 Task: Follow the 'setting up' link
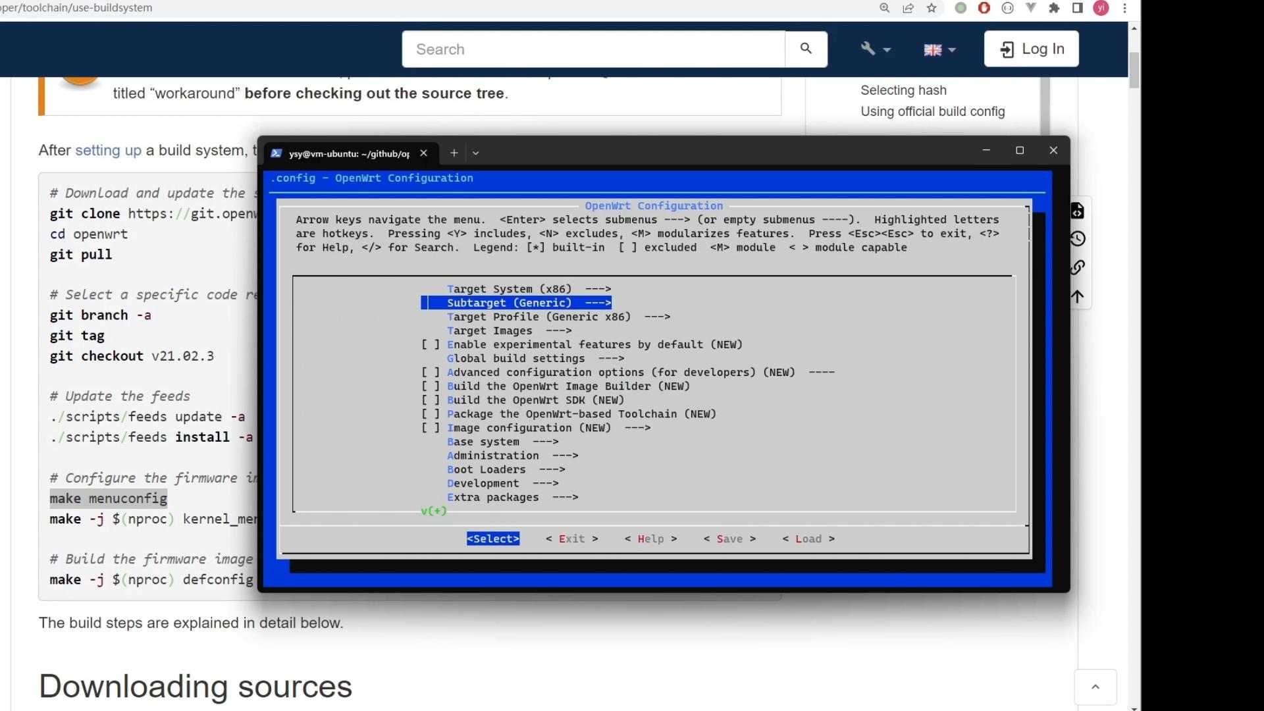108,150
